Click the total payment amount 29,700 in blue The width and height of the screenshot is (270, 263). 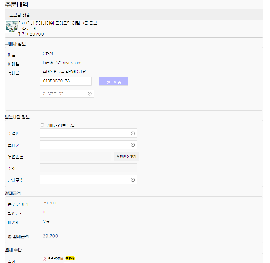click(50, 236)
